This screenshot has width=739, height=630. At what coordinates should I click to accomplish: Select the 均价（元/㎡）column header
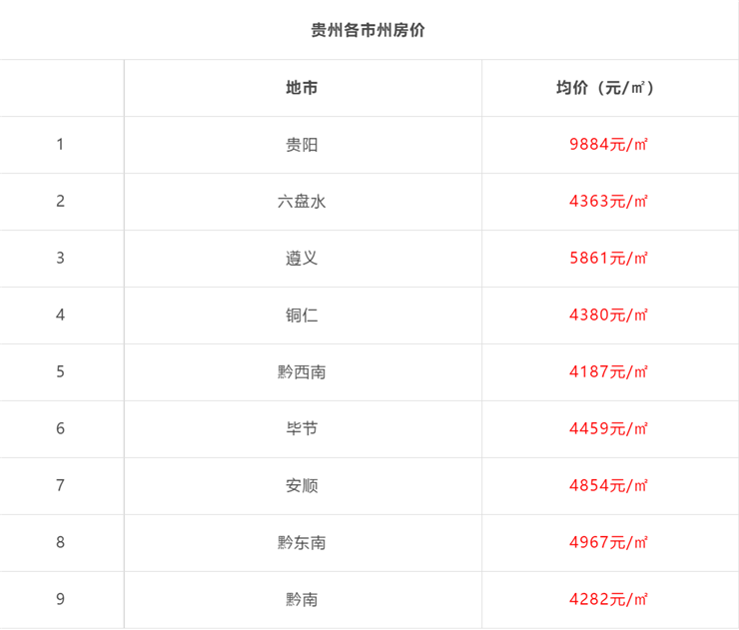605,88
